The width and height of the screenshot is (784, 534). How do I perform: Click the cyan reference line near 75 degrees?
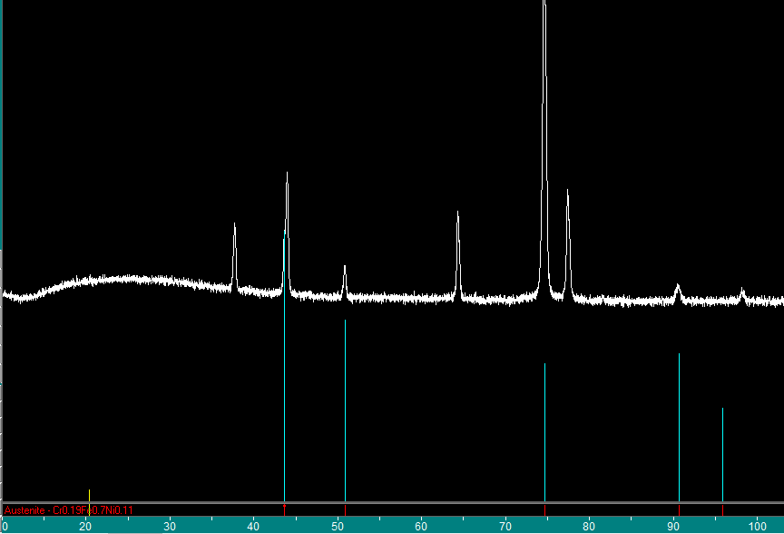point(544,432)
